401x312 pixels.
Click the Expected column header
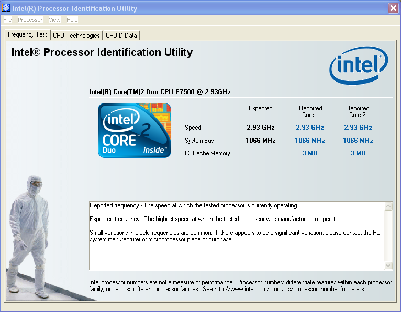click(x=261, y=108)
